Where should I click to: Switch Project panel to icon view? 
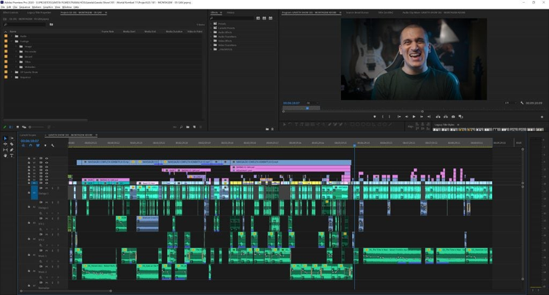[18, 127]
